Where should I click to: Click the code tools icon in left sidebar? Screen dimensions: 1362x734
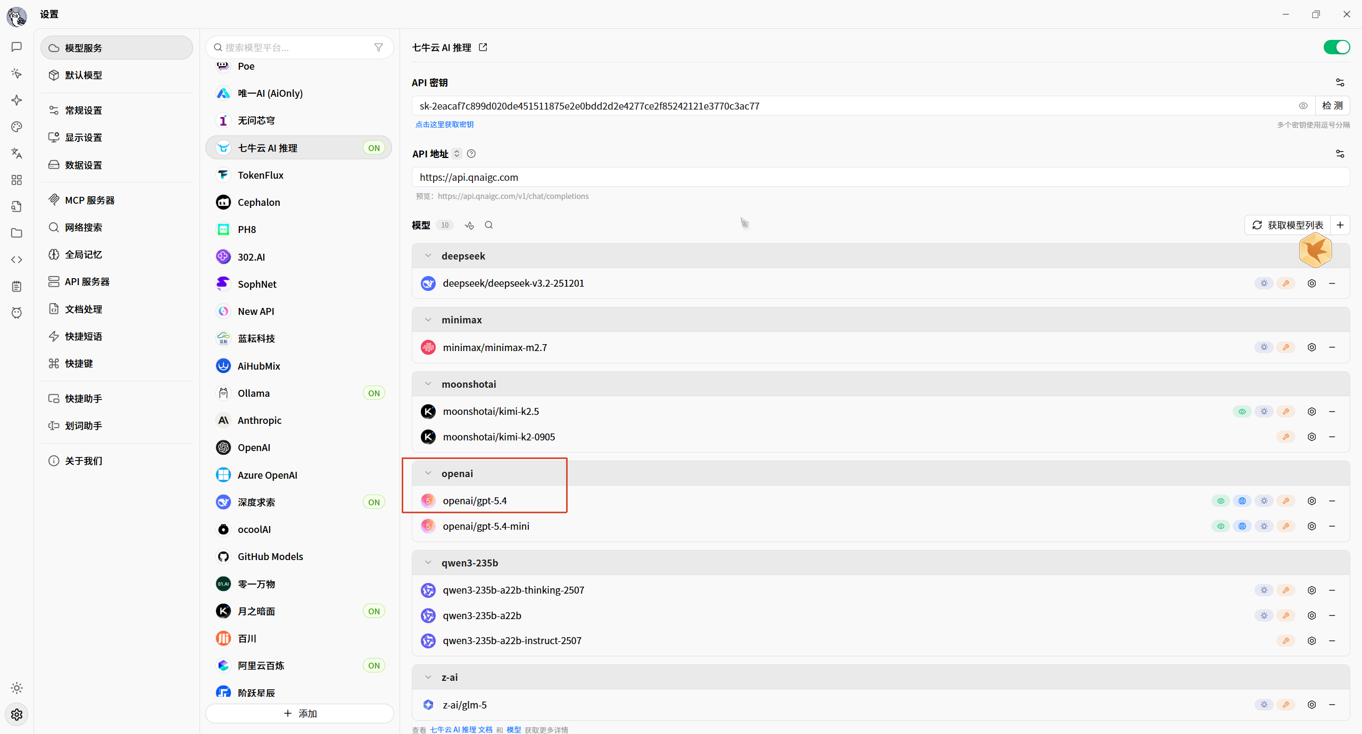(x=16, y=260)
